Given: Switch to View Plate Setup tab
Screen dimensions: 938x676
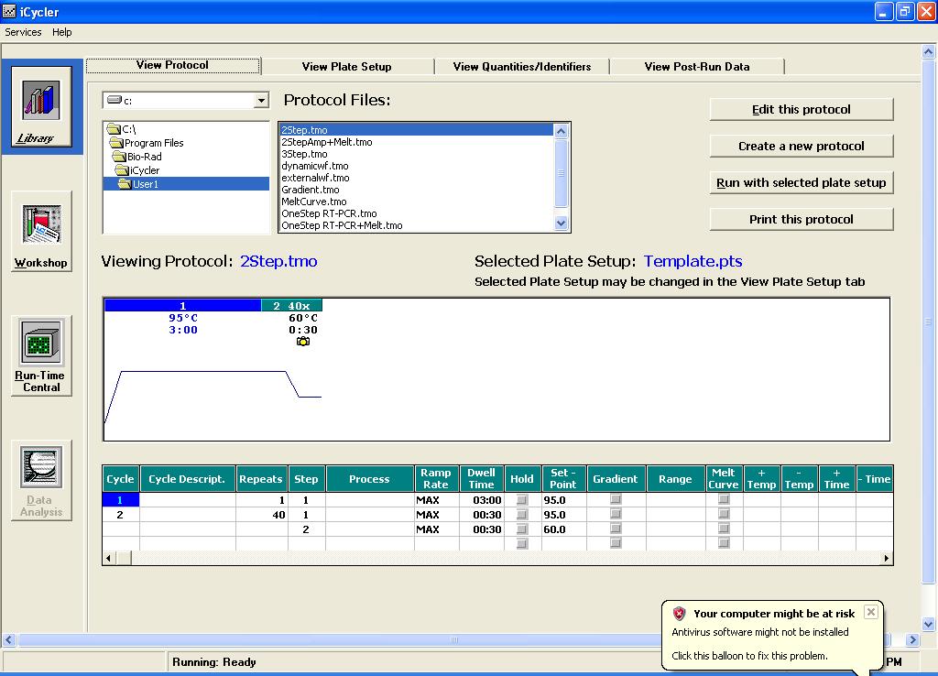Looking at the screenshot, I should (347, 66).
